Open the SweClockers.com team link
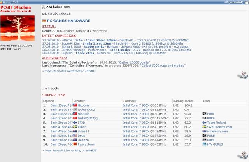The image size is (249, 162). click(x=219, y=127)
